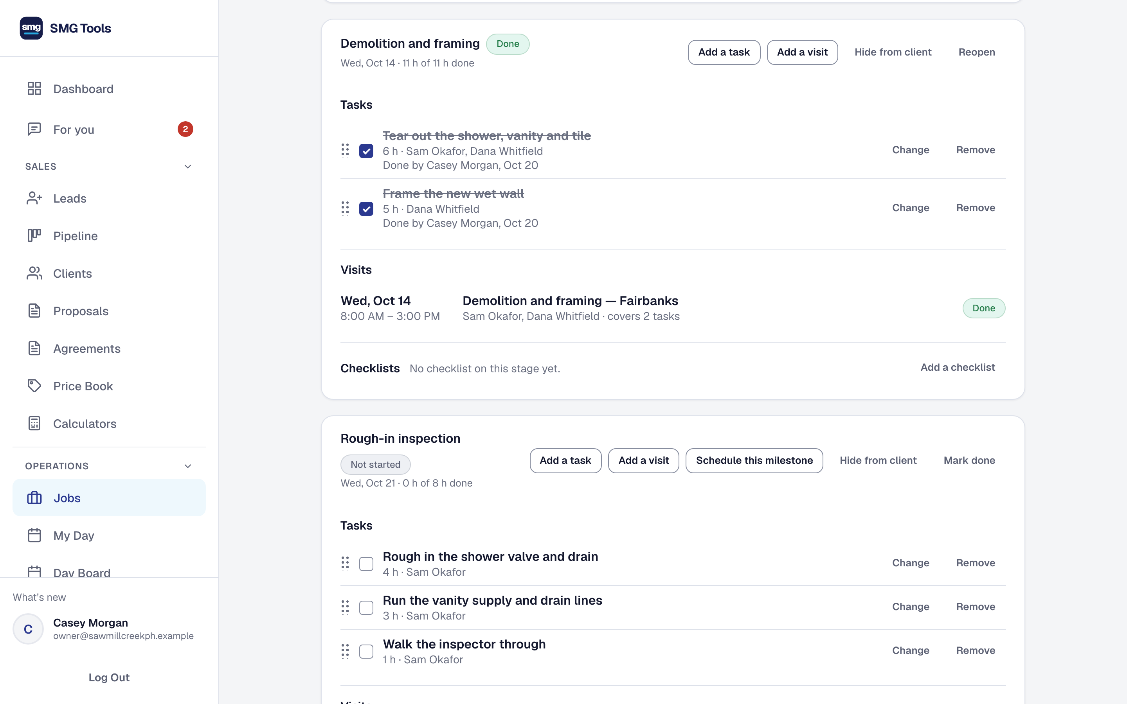Click the My Day calendar icon
The width and height of the screenshot is (1127, 704).
34,535
